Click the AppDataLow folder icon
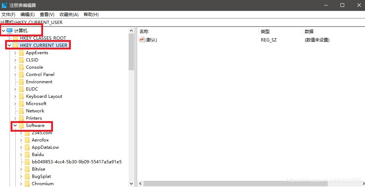 point(27,147)
